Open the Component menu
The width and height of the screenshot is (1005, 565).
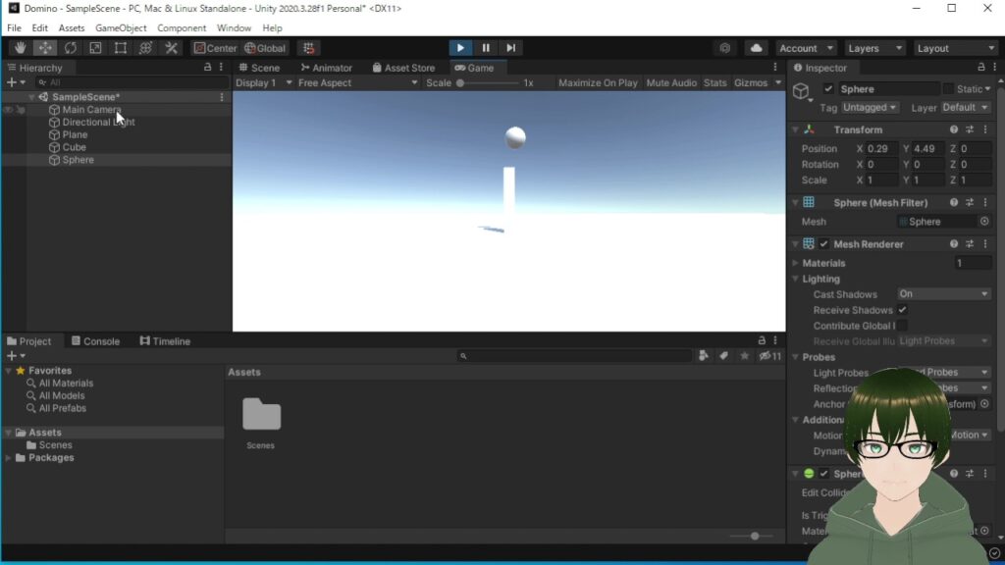click(x=182, y=28)
